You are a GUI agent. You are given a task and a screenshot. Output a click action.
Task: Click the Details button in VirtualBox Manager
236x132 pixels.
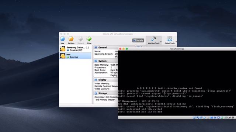pos(138,40)
